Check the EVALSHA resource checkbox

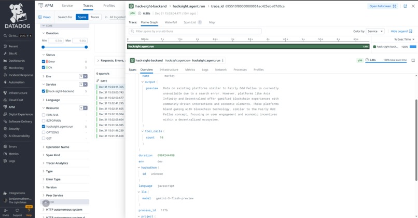pyautogui.click(x=44, y=115)
